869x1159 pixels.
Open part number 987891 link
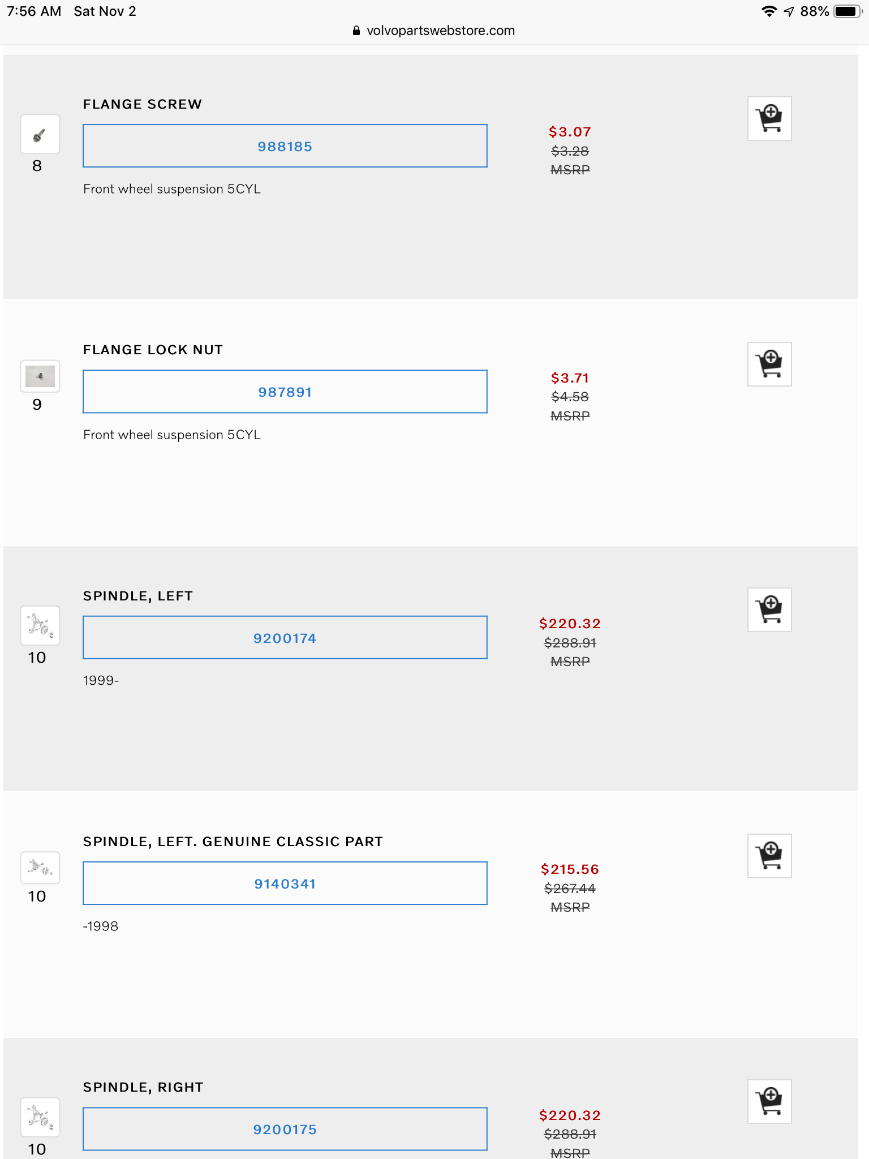285,392
